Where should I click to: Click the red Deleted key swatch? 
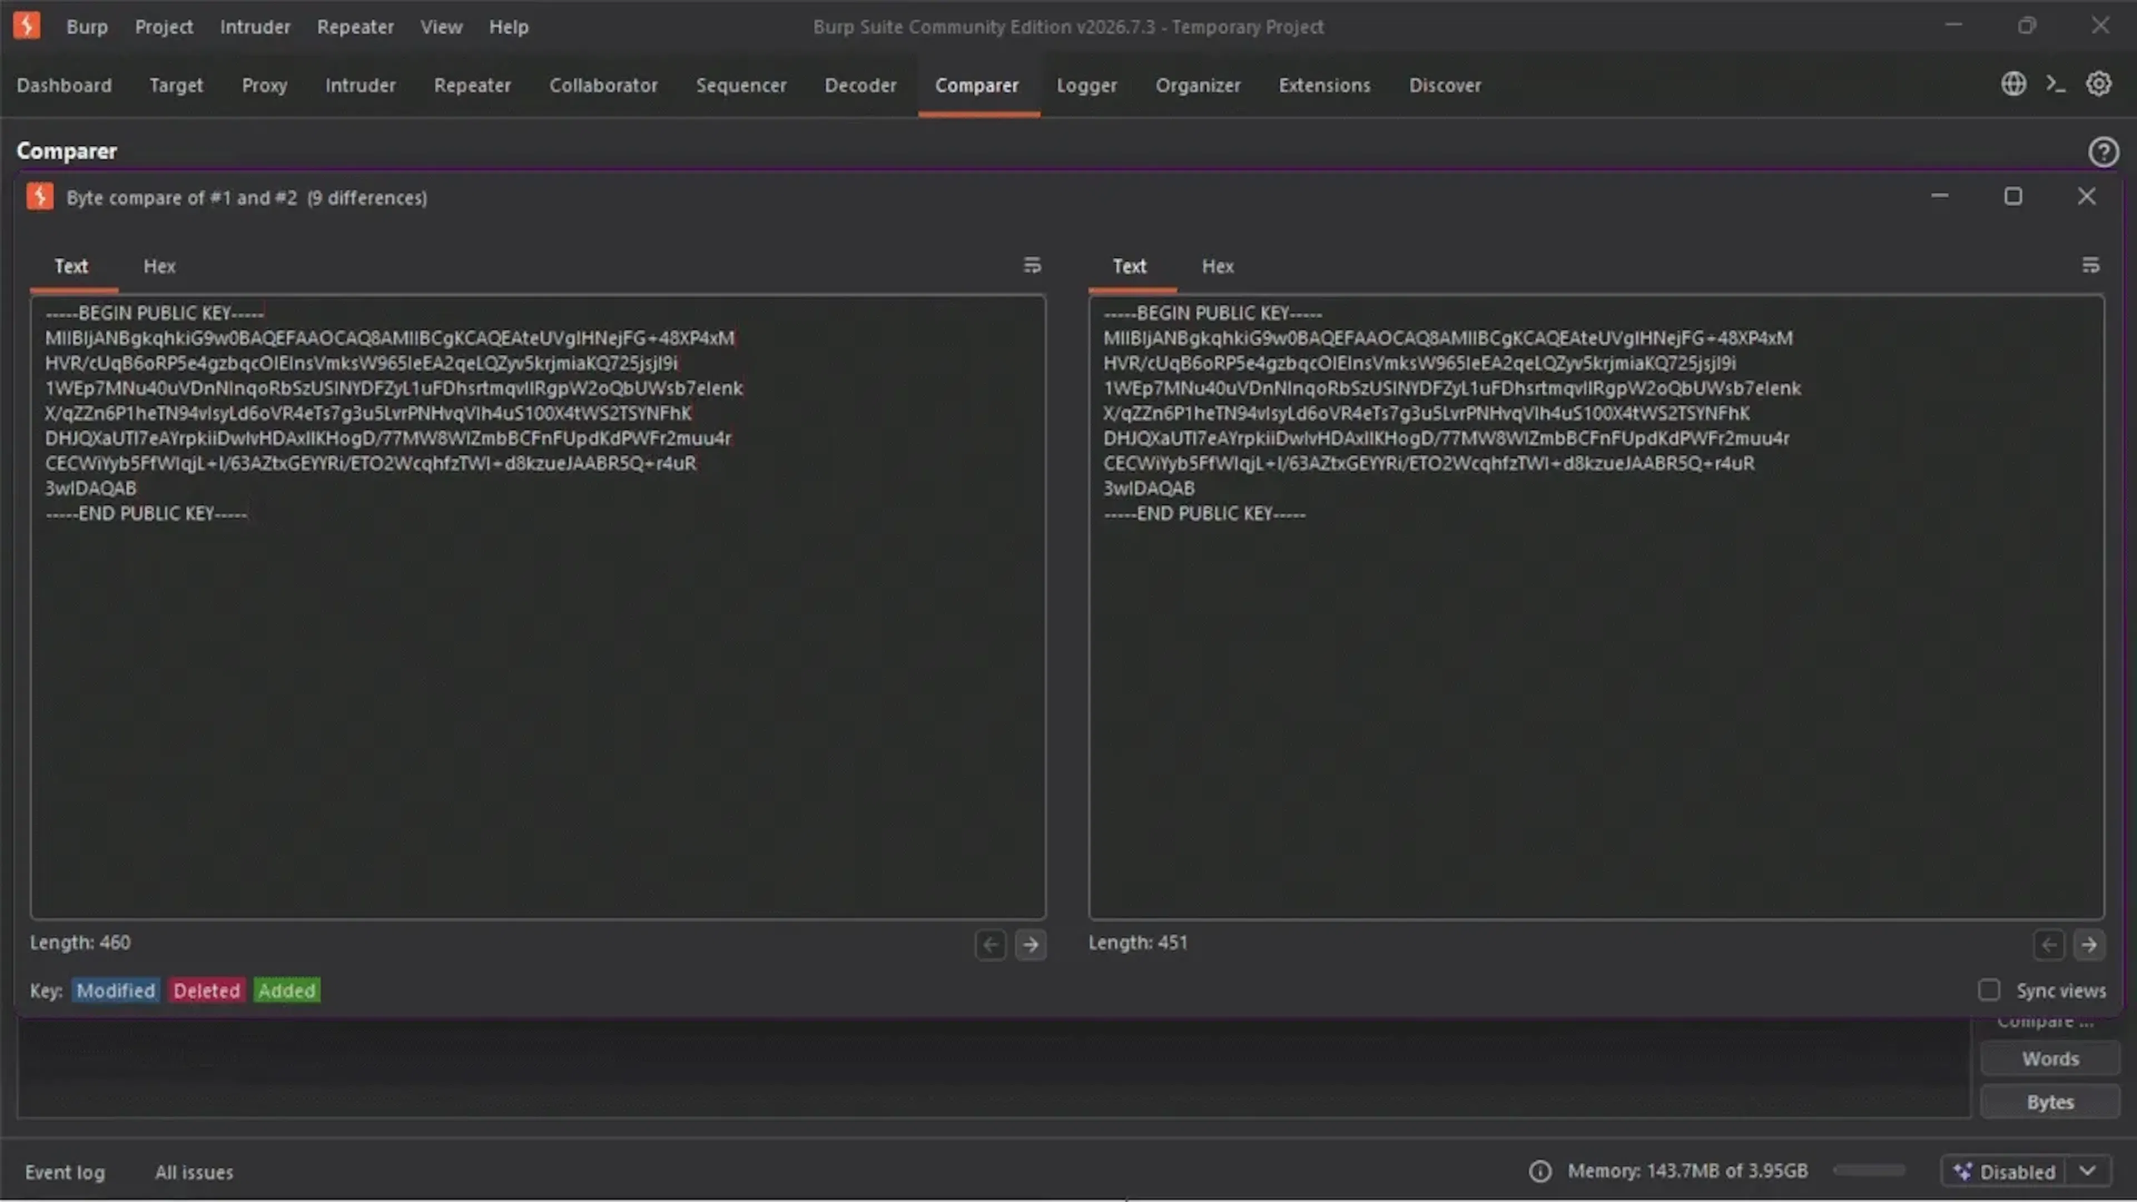pos(206,989)
